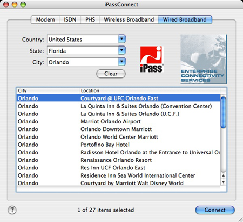
Task: Click the Clear button
Action: (x=111, y=74)
